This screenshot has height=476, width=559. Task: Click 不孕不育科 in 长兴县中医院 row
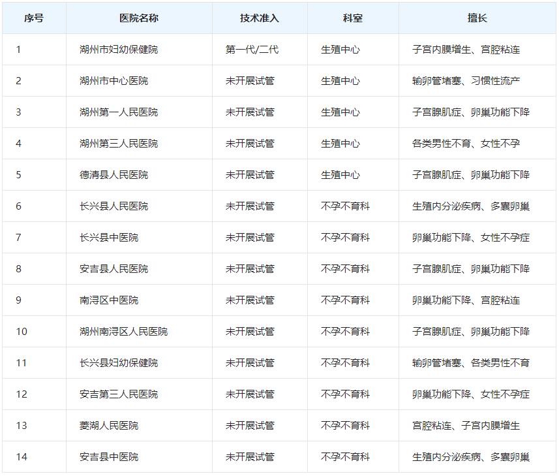point(345,238)
